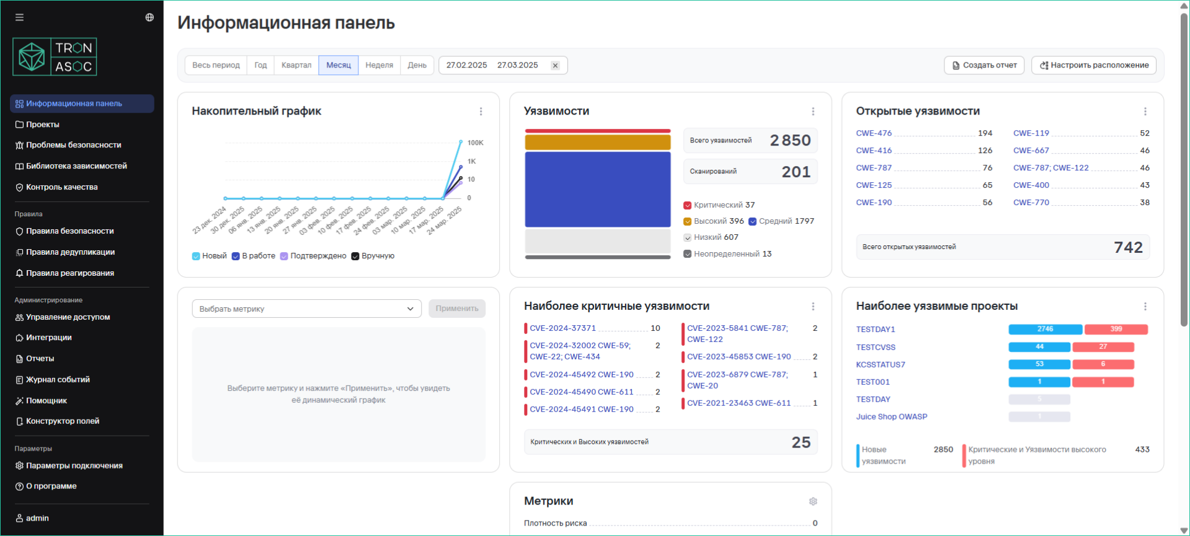Click the start date 27.02.2025 field
1190x536 pixels.
point(466,65)
